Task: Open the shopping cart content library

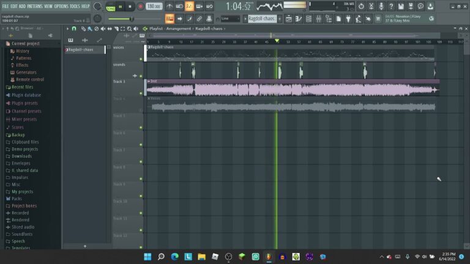Action: point(378,19)
